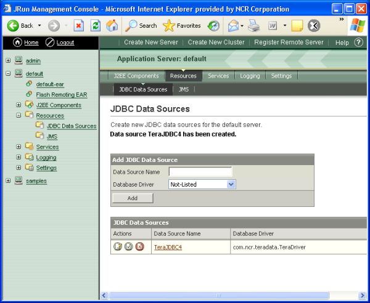
Task: Switch to Resources tab
Action: [x=183, y=76]
